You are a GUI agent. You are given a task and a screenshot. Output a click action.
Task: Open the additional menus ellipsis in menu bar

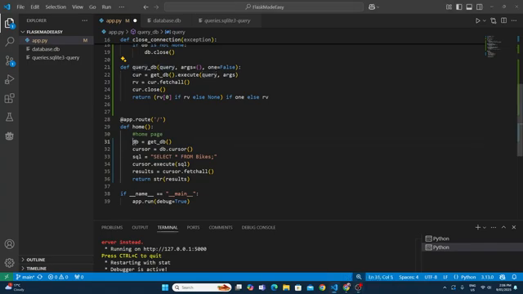(x=122, y=7)
